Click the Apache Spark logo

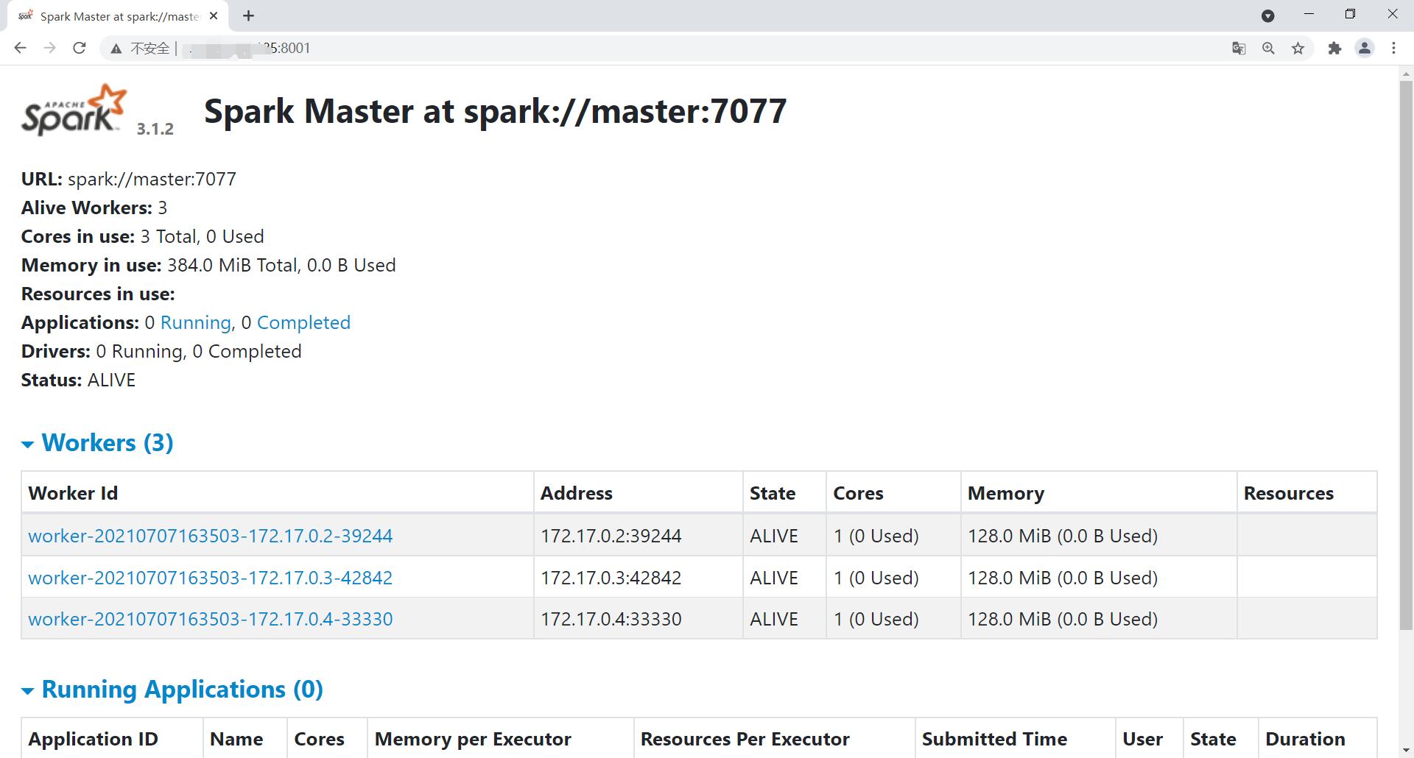click(x=74, y=110)
